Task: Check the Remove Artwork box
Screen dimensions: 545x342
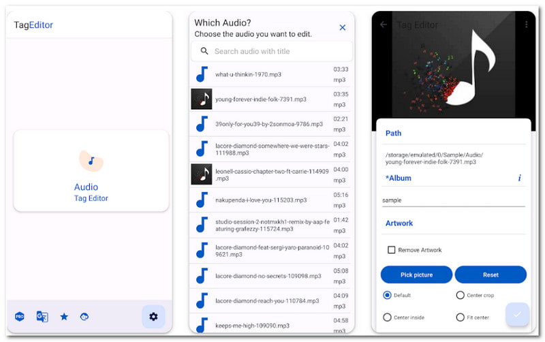Action: [391, 250]
